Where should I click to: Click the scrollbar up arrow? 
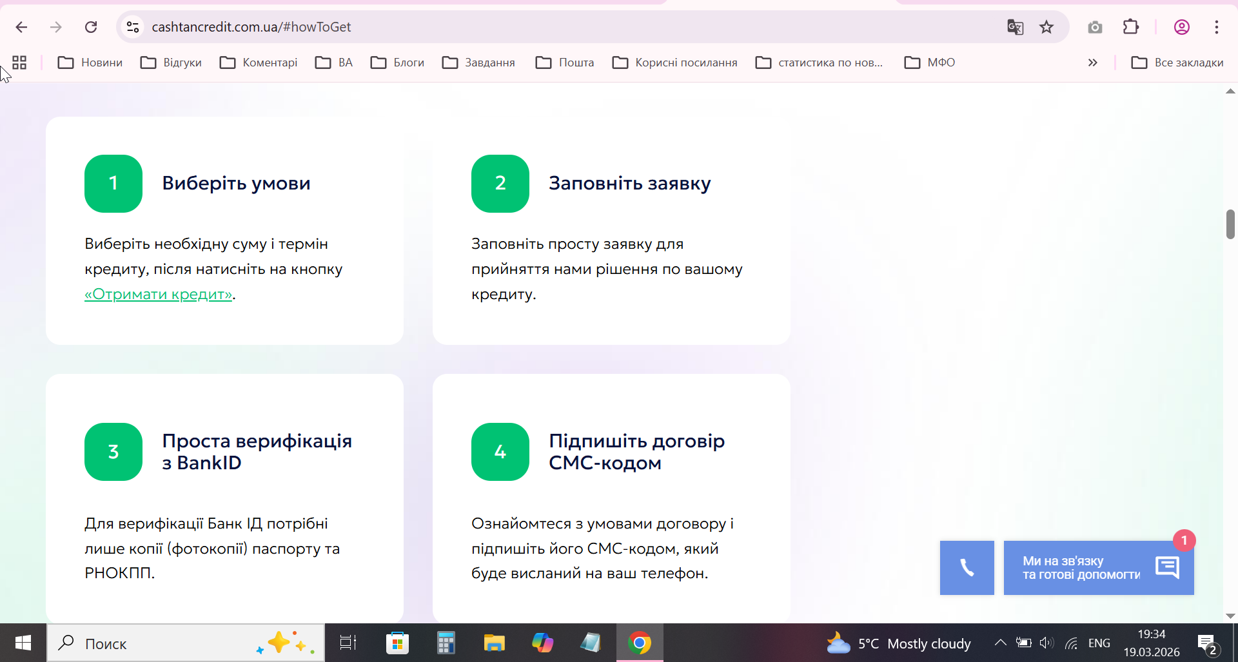pos(1230,92)
